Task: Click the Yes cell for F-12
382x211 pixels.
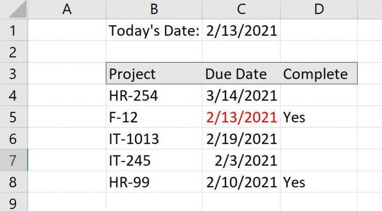Action: [x=319, y=117]
